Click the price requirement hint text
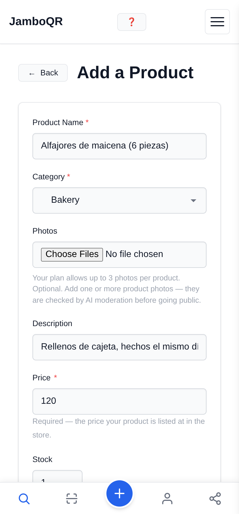239x514 pixels. point(119,428)
